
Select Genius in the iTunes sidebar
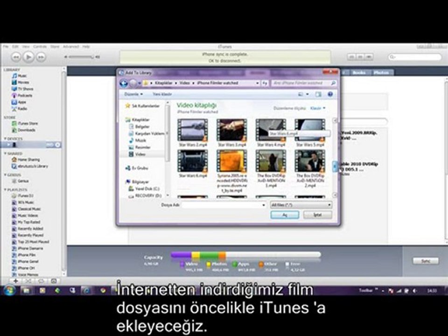tap(20, 181)
